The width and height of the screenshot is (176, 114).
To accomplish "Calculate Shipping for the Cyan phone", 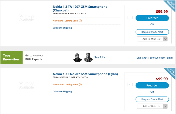I will [x=62, y=91].
